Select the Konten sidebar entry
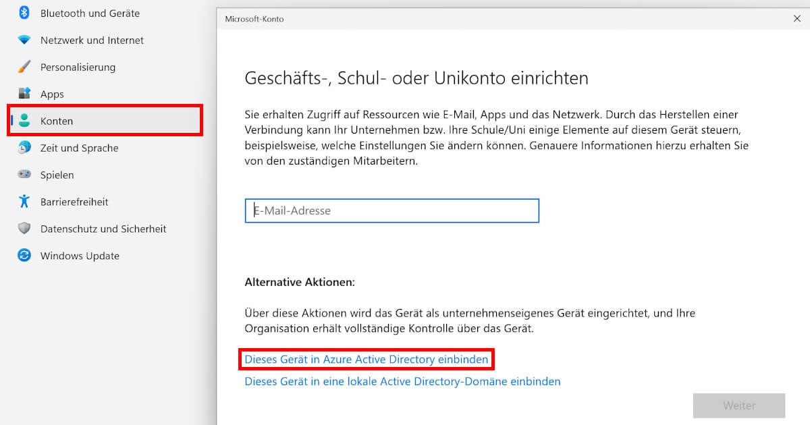This screenshot has height=425, width=810. click(x=57, y=121)
